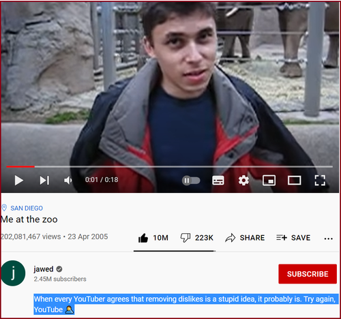This screenshot has width=341, height=319.
Task: Save video to a playlist
Action: click(x=293, y=238)
